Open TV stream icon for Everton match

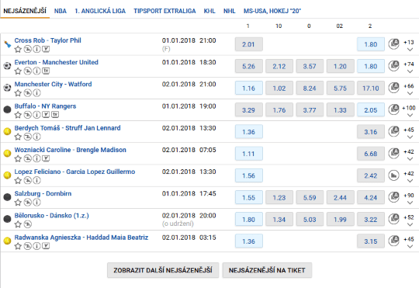point(46,71)
